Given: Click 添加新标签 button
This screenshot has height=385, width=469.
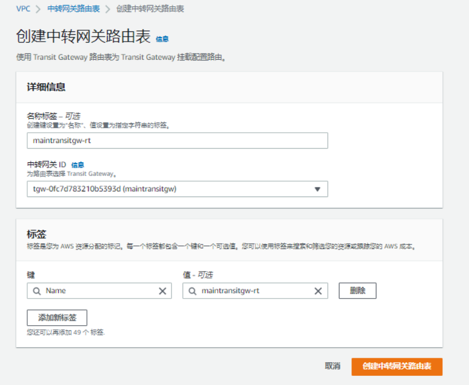Looking at the screenshot, I should tap(57, 318).
